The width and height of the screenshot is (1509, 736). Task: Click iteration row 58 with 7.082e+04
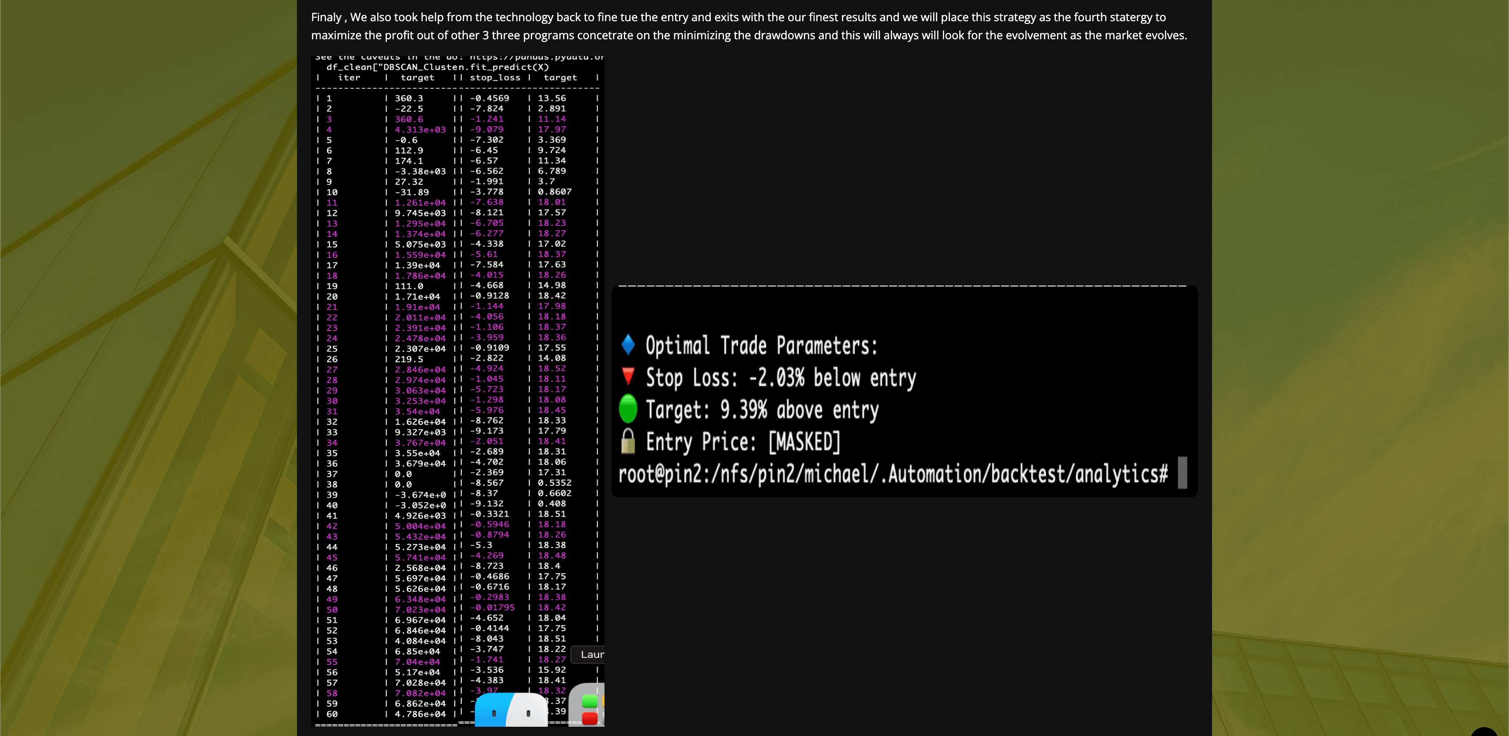pyautogui.click(x=420, y=693)
